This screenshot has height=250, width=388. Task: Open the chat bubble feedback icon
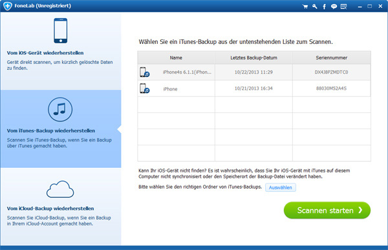coord(334,6)
